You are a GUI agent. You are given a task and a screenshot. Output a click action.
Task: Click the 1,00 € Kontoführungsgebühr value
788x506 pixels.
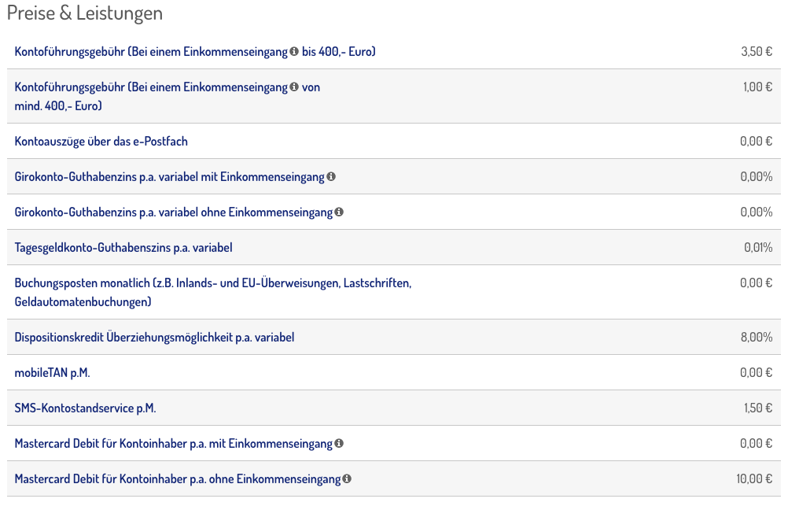tap(757, 87)
